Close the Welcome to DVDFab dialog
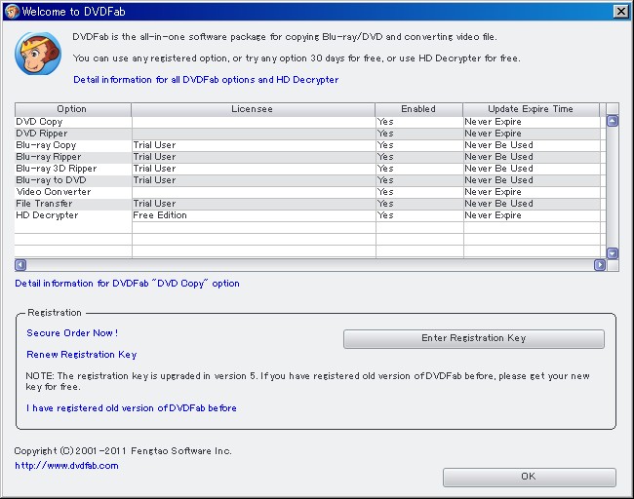 pyautogui.click(x=620, y=11)
